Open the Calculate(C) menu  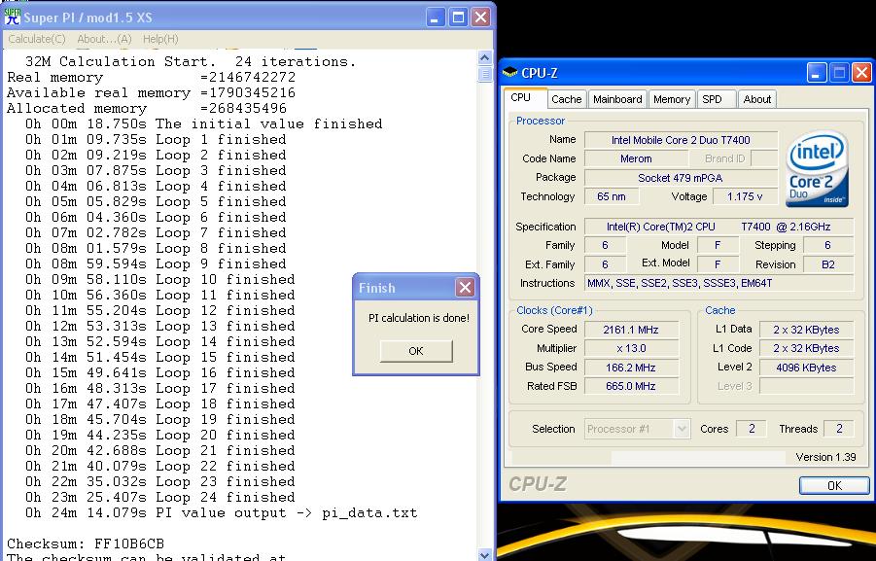click(x=37, y=39)
